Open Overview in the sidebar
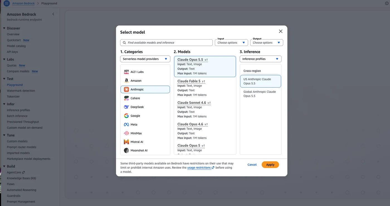 [13, 34]
